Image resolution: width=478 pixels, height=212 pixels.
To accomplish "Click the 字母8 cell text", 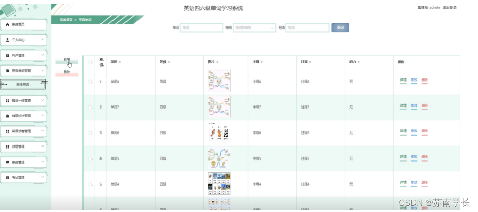I will click(257, 82).
